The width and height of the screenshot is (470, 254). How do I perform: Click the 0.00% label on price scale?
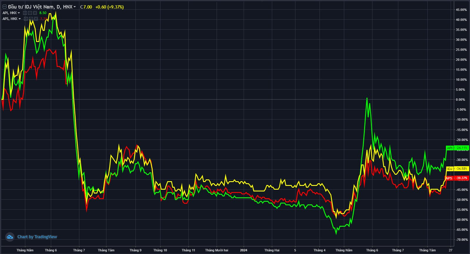[461, 100]
